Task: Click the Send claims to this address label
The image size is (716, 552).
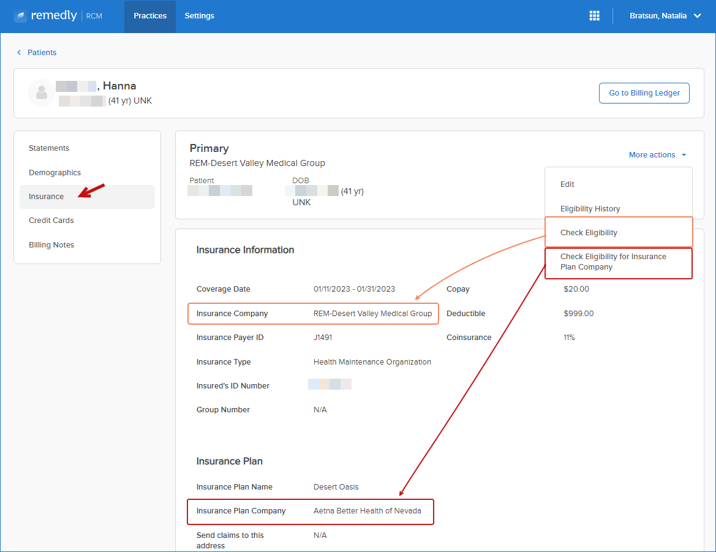Action: (x=230, y=540)
